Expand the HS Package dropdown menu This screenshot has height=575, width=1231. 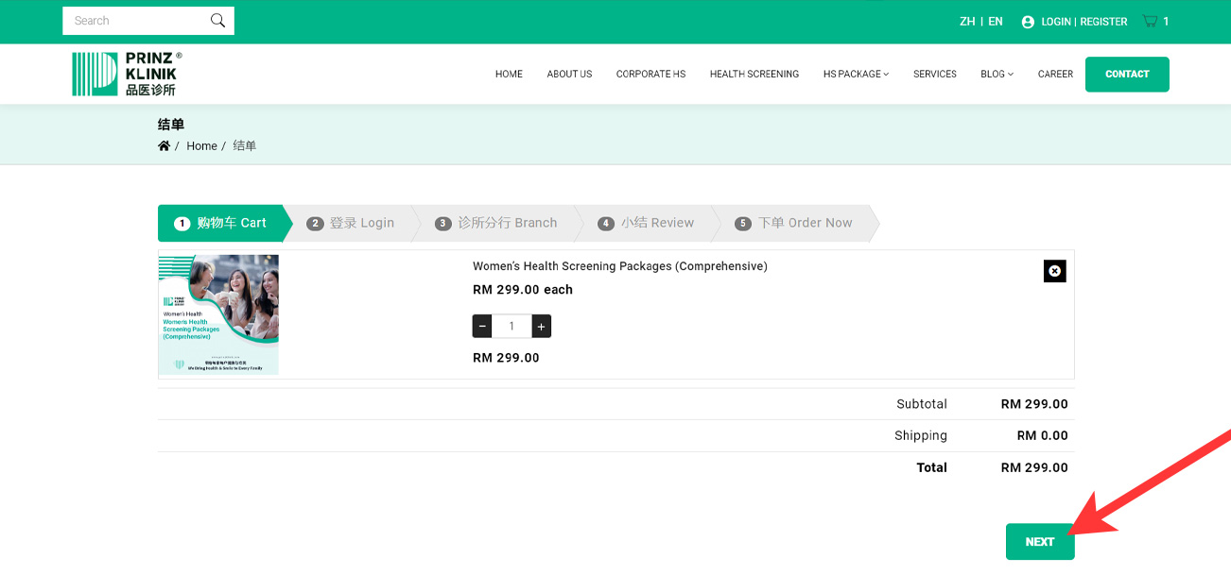(856, 74)
